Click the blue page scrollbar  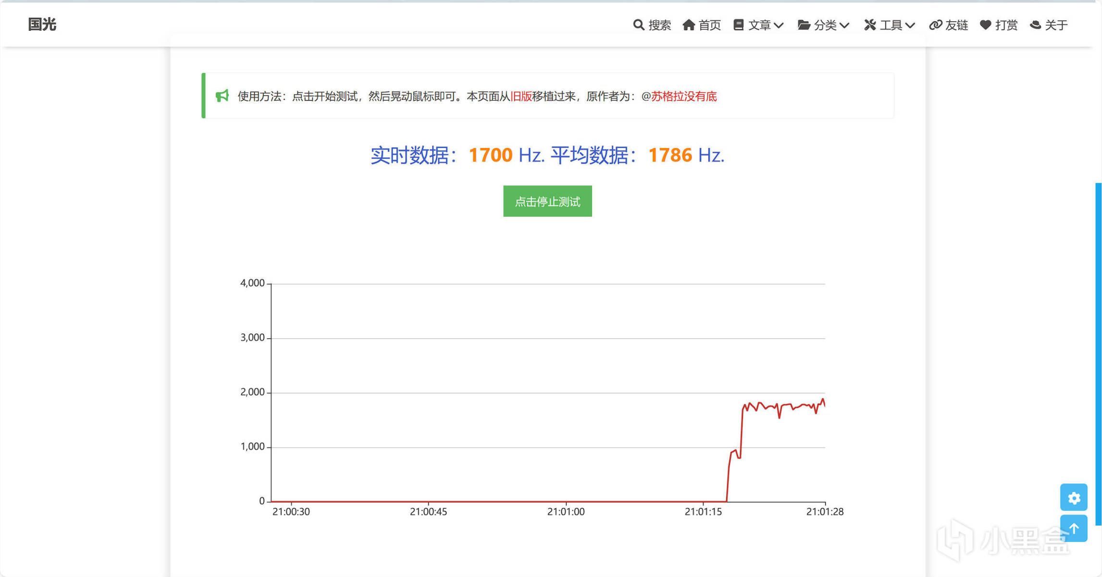tap(1098, 353)
